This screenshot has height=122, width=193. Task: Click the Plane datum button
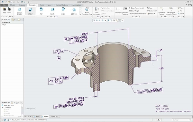point(180,8)
